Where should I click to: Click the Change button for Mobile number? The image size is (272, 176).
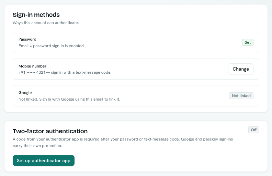[241, 69]
